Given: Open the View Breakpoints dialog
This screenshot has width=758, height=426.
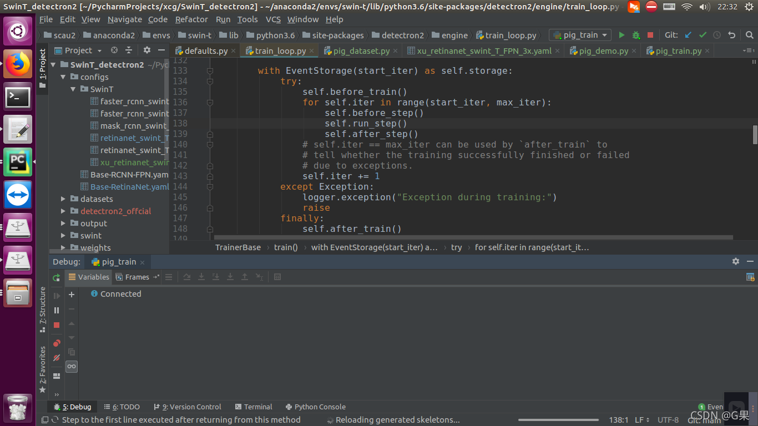Looking at the screenshot, I should click(x=57, y=343).
